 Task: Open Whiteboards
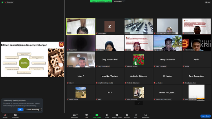pos(146,116)
